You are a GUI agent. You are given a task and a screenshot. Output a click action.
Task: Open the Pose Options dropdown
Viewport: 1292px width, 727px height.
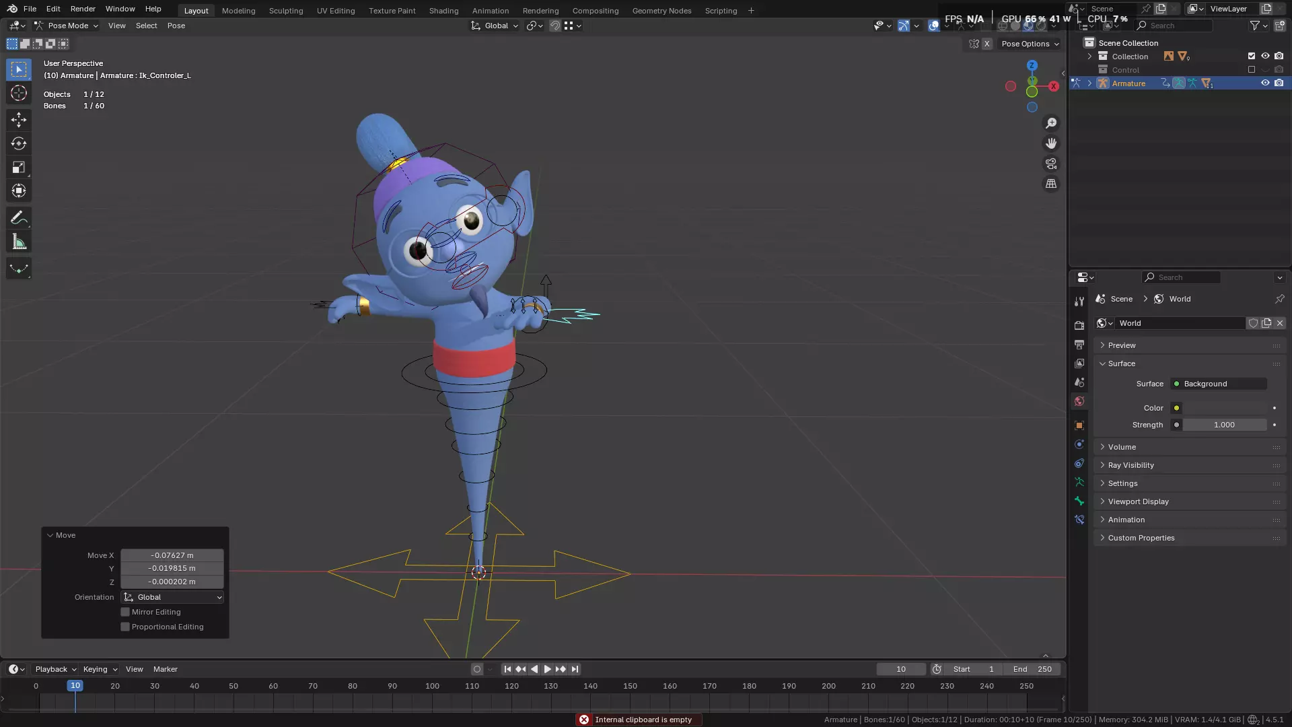(x=1030, y=44)
